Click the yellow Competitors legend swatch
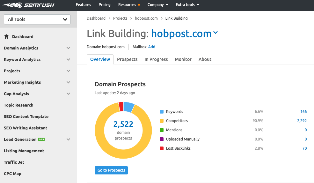The width and height of the screenshot is (314, 183). coord(162,121)
